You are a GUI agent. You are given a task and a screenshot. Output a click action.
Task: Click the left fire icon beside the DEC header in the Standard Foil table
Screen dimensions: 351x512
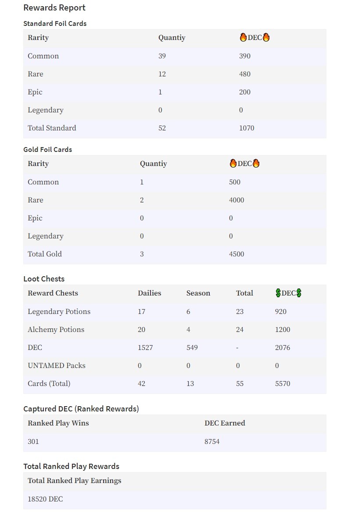click(x=243, y=37)
